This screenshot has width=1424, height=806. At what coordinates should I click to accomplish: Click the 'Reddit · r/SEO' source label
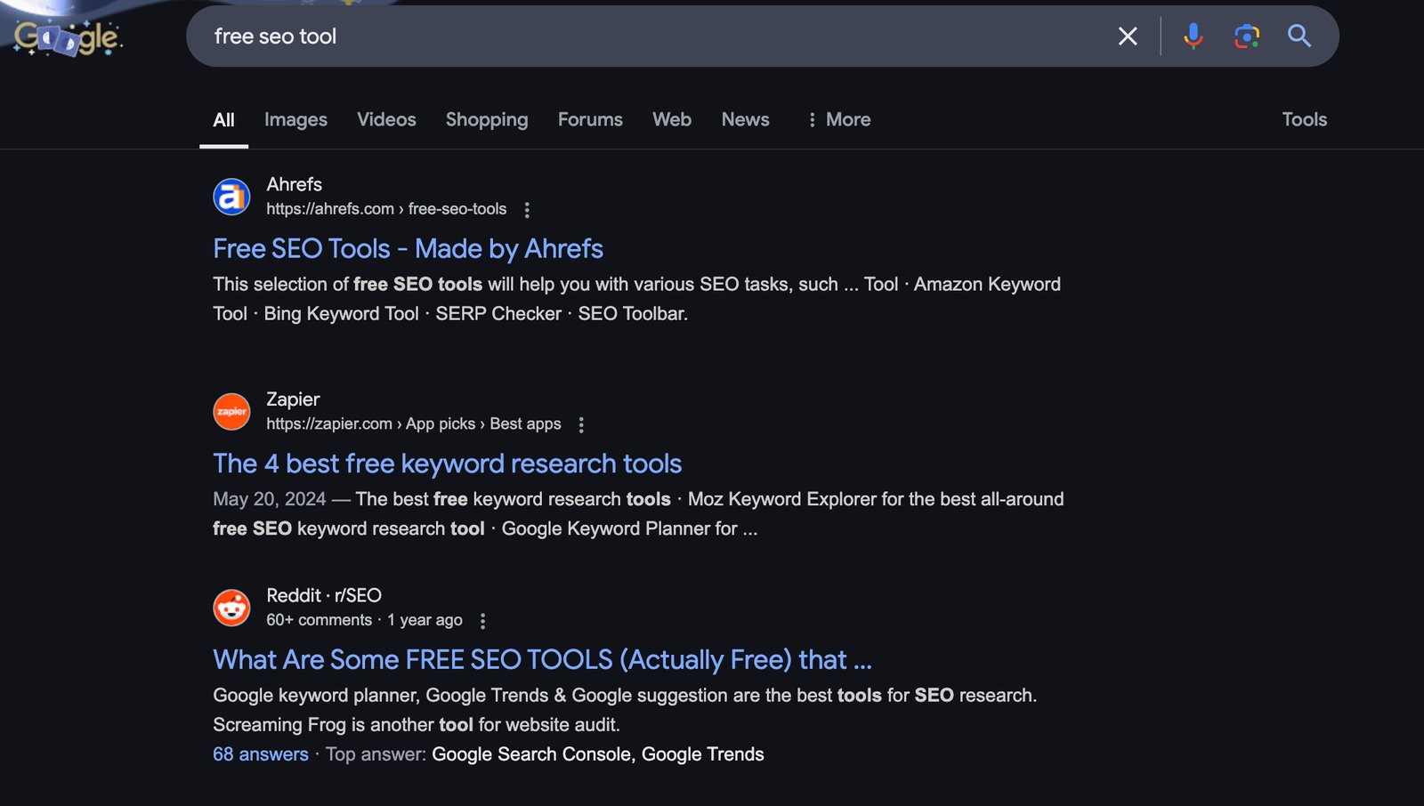324,595
